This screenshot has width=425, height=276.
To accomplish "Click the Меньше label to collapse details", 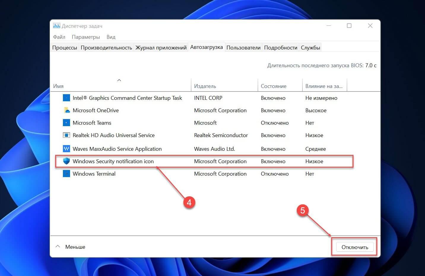I will (75, 247).
